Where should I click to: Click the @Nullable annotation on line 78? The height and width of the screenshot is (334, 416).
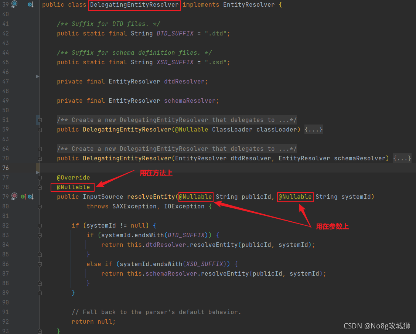coord(73,187)
